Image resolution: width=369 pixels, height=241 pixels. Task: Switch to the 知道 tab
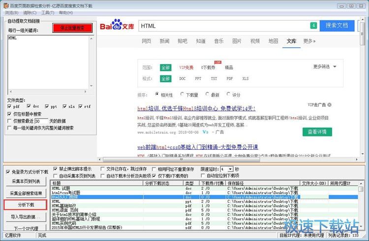tap(201, 41)
